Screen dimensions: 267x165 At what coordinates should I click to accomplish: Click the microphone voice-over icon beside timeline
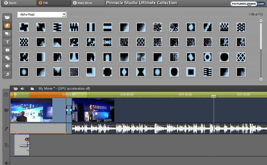coord(6,128)
